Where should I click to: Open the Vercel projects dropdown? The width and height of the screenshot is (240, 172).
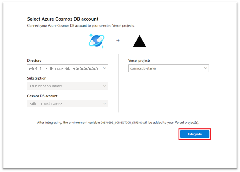(168, 68)
